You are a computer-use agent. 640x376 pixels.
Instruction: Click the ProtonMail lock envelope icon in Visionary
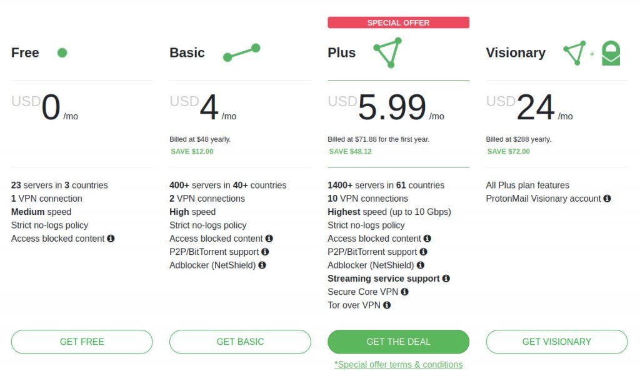click(611, 53)
